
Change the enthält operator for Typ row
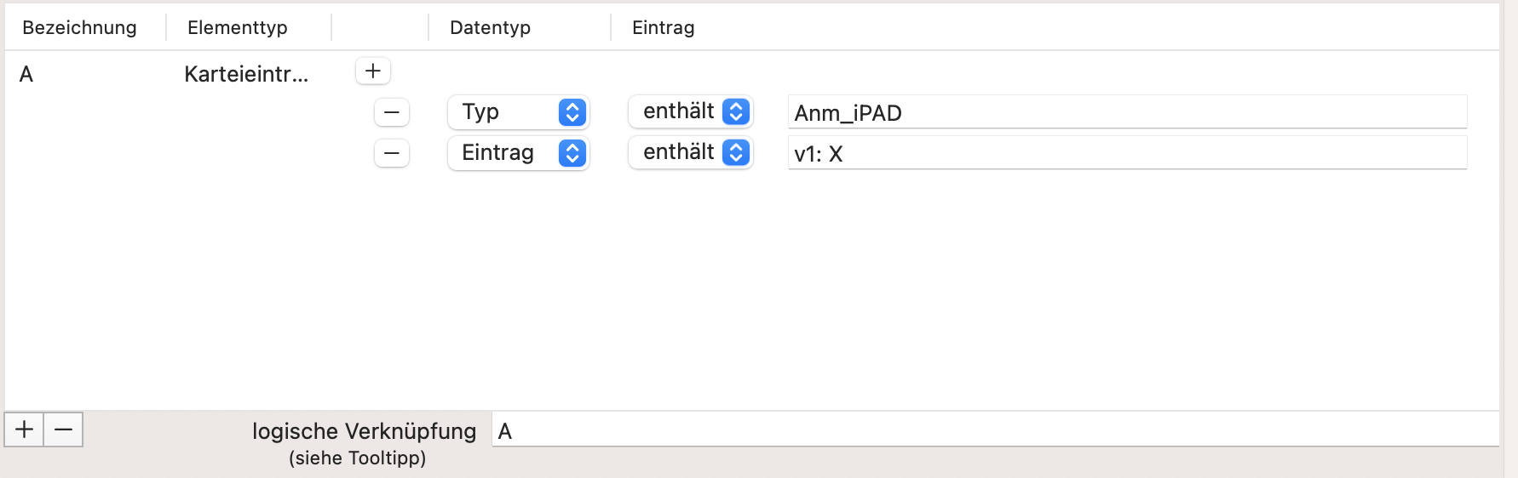click(x=691, y=111)
